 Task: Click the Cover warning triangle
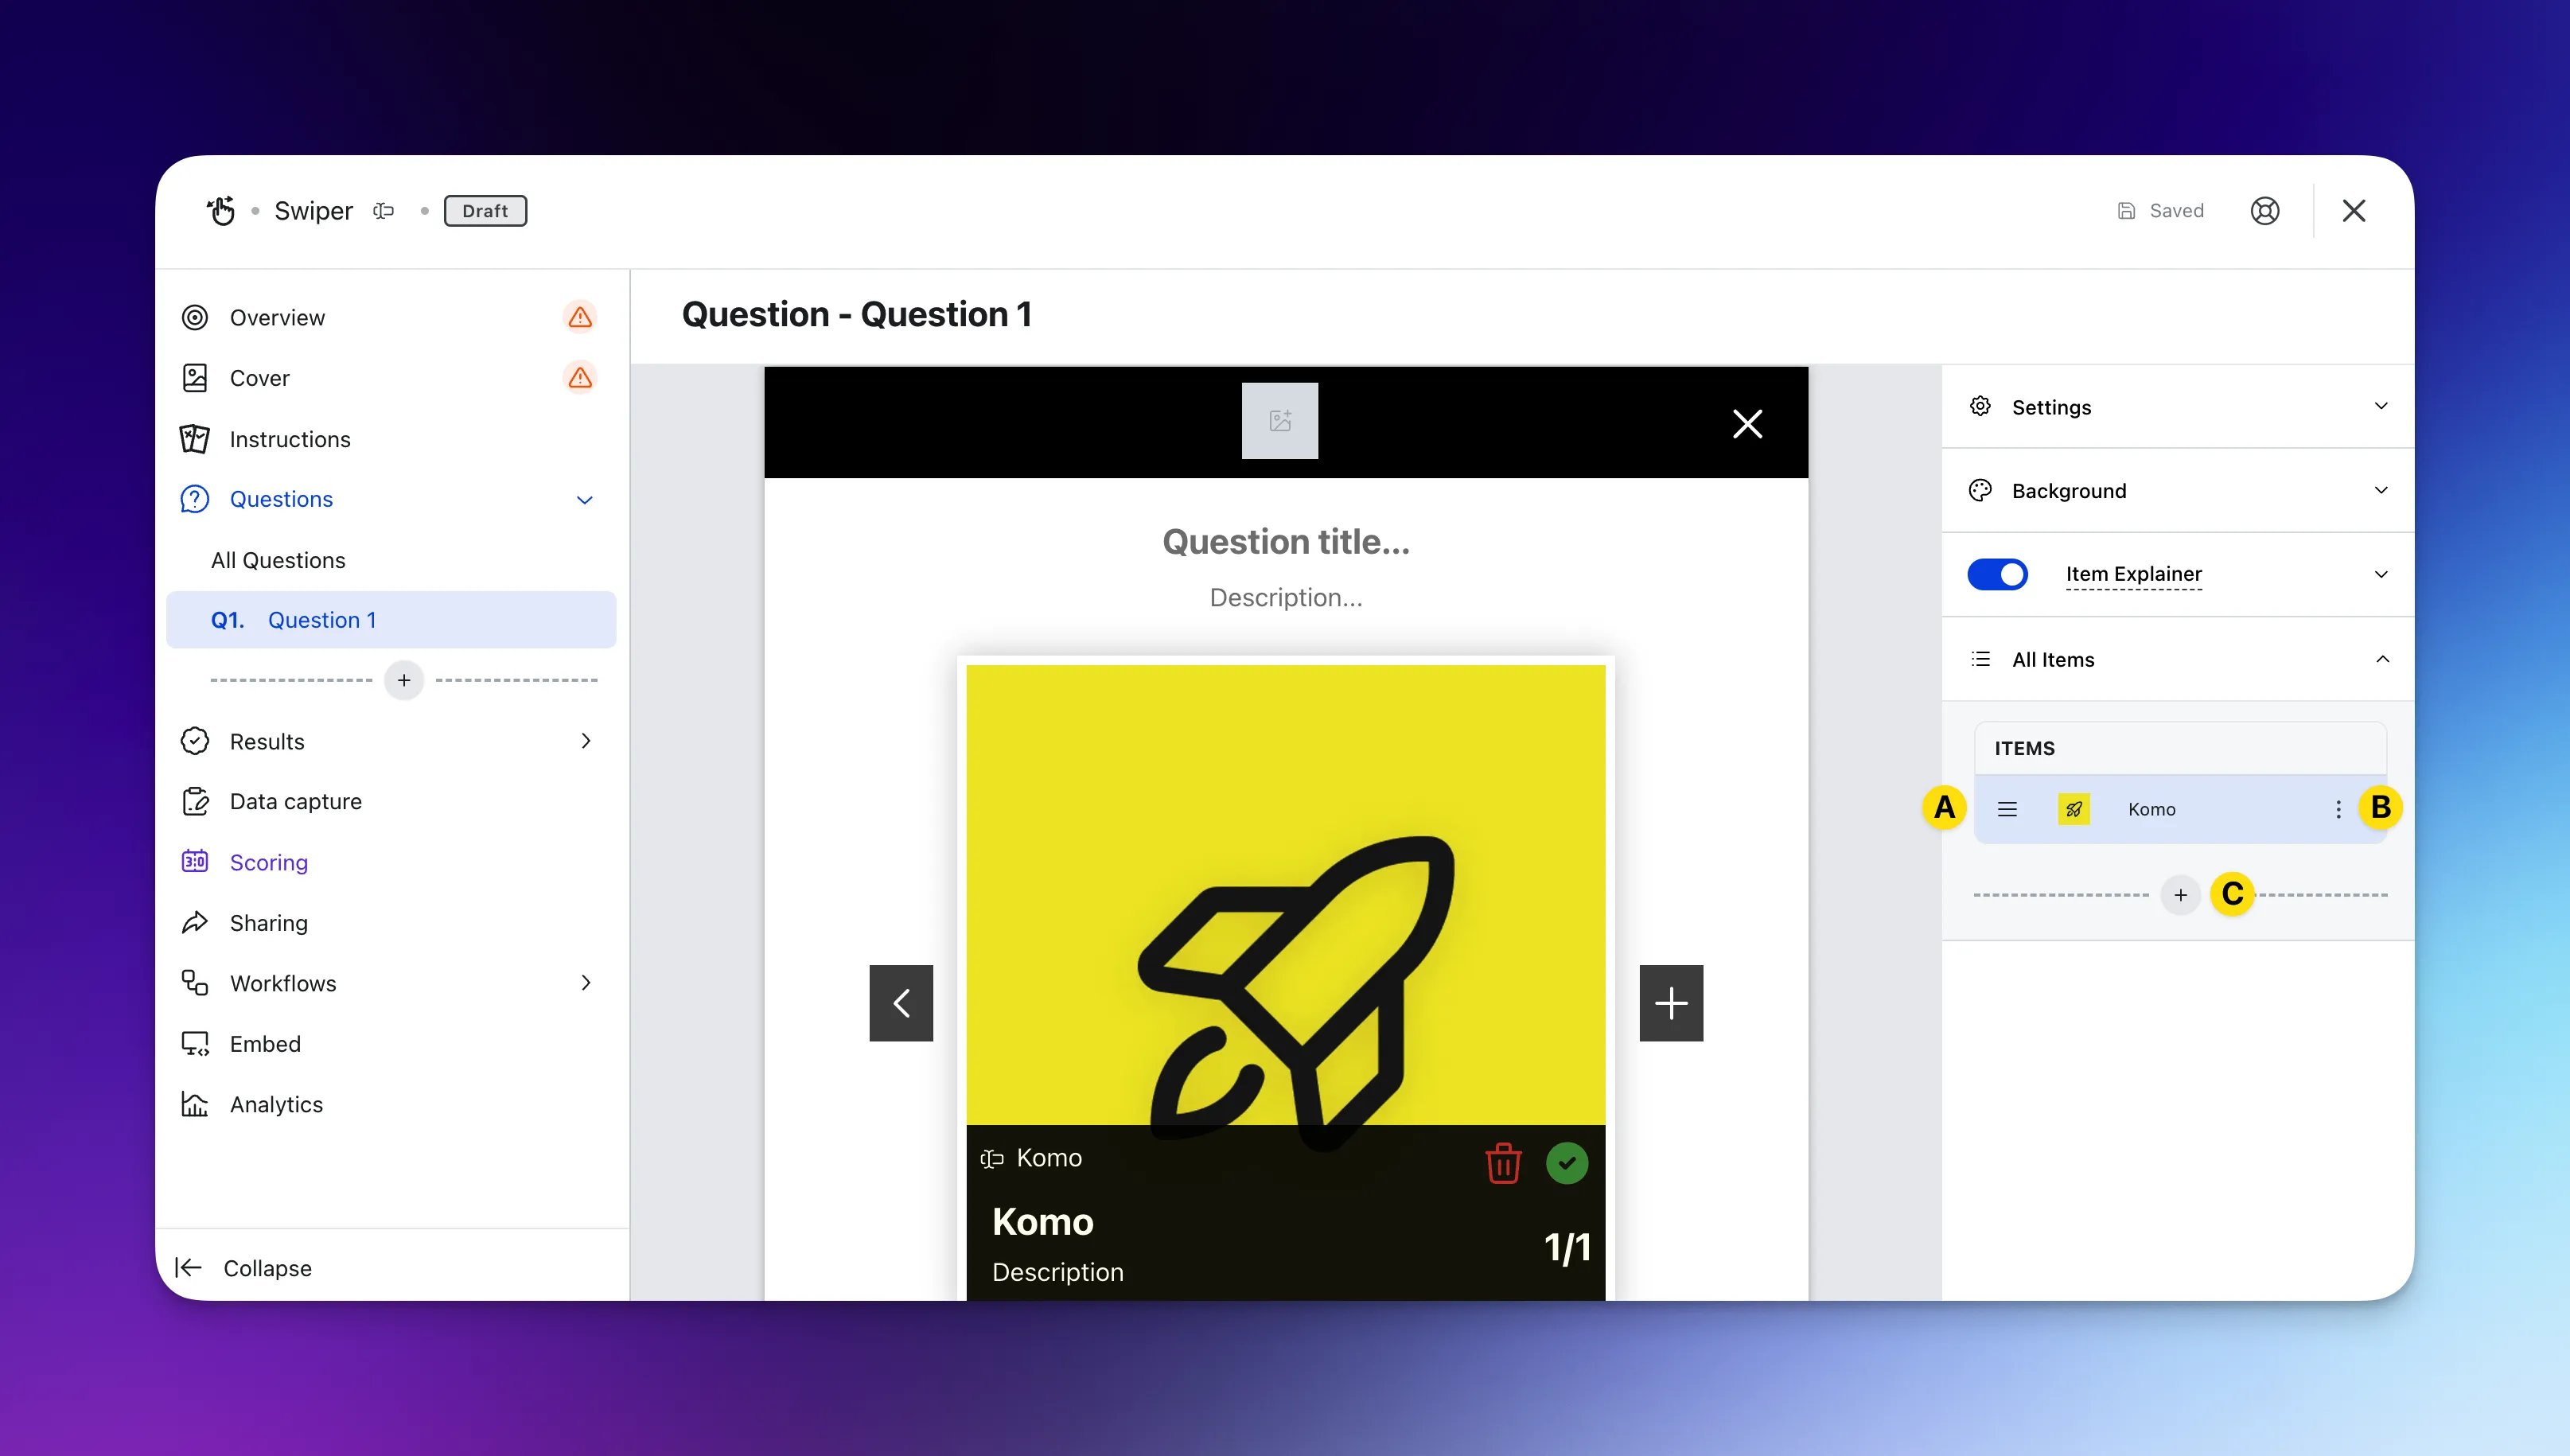(580, 378)
